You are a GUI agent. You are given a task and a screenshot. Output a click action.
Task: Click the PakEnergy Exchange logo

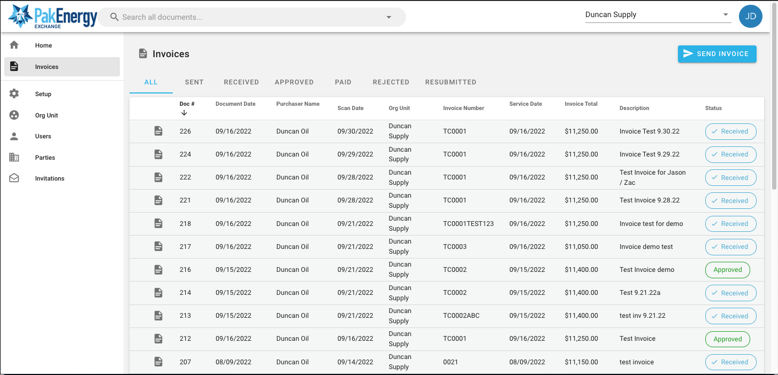tap(52, 17)
